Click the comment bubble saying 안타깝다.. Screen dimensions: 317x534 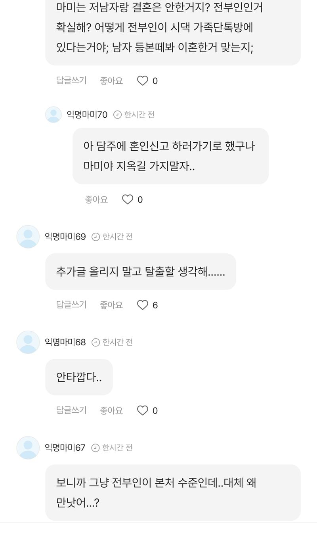point(79,377)
